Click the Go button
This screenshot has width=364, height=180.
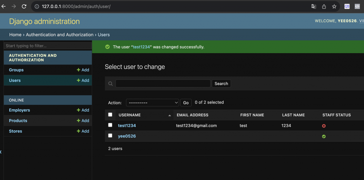point(186,102)
